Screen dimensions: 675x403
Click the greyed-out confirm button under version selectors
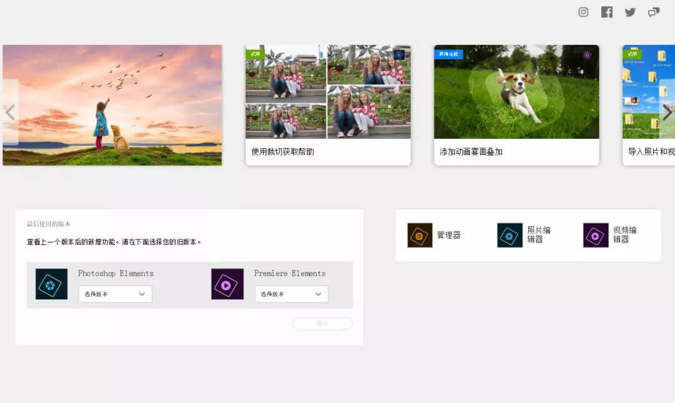pos(322,324)
